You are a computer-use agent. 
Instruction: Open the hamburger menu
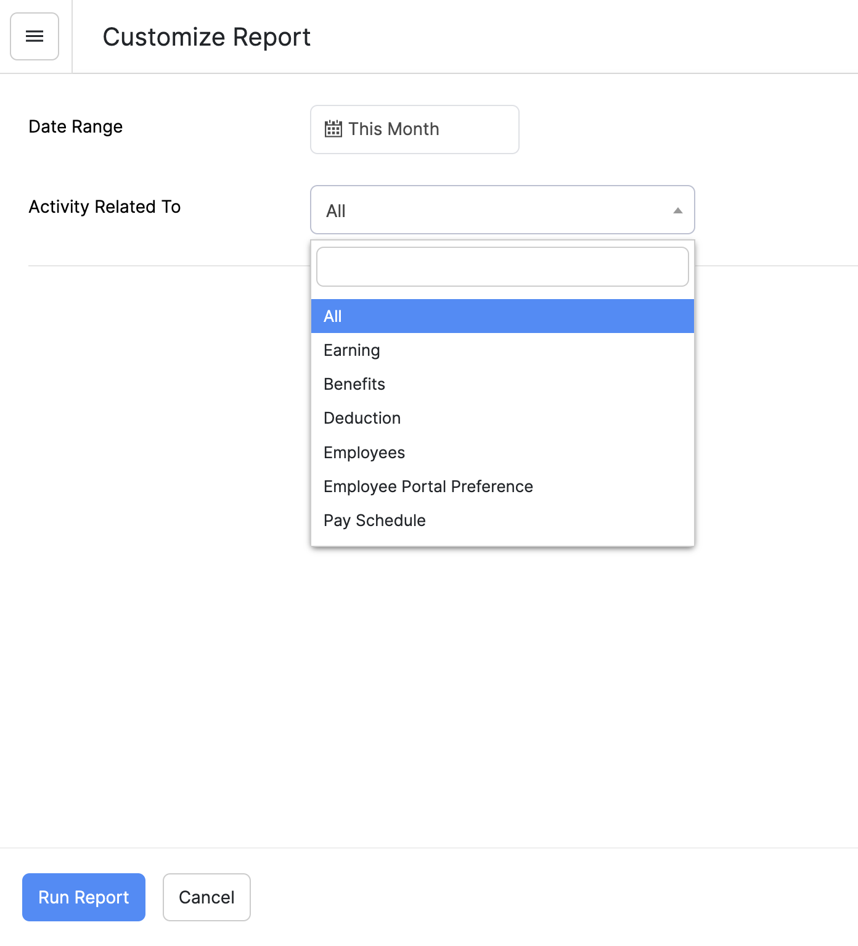[x=35, y=36]
